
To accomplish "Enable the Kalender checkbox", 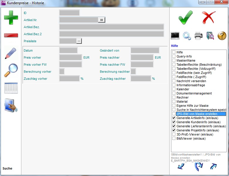I will [x=174, y=89].
